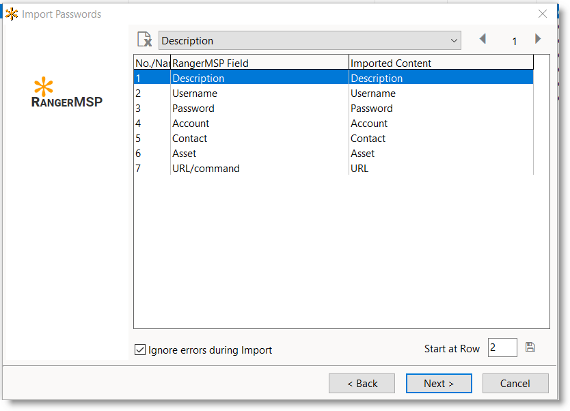Cancel the password import
This screenshot has width=570, height=411.
click(x=515, y=384)
